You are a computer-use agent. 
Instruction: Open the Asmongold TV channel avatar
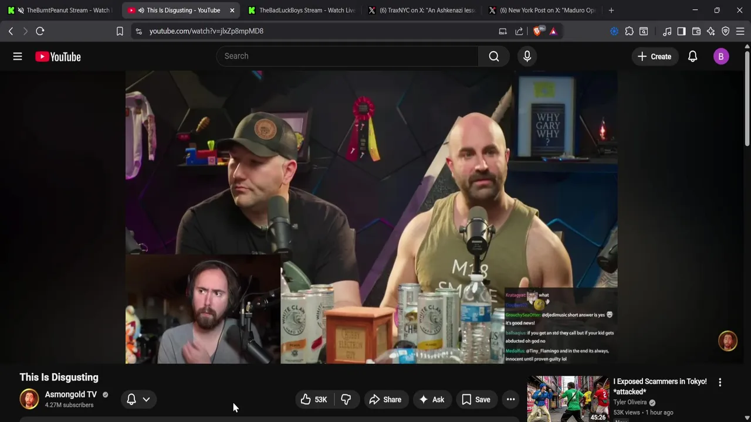[29, 399]
